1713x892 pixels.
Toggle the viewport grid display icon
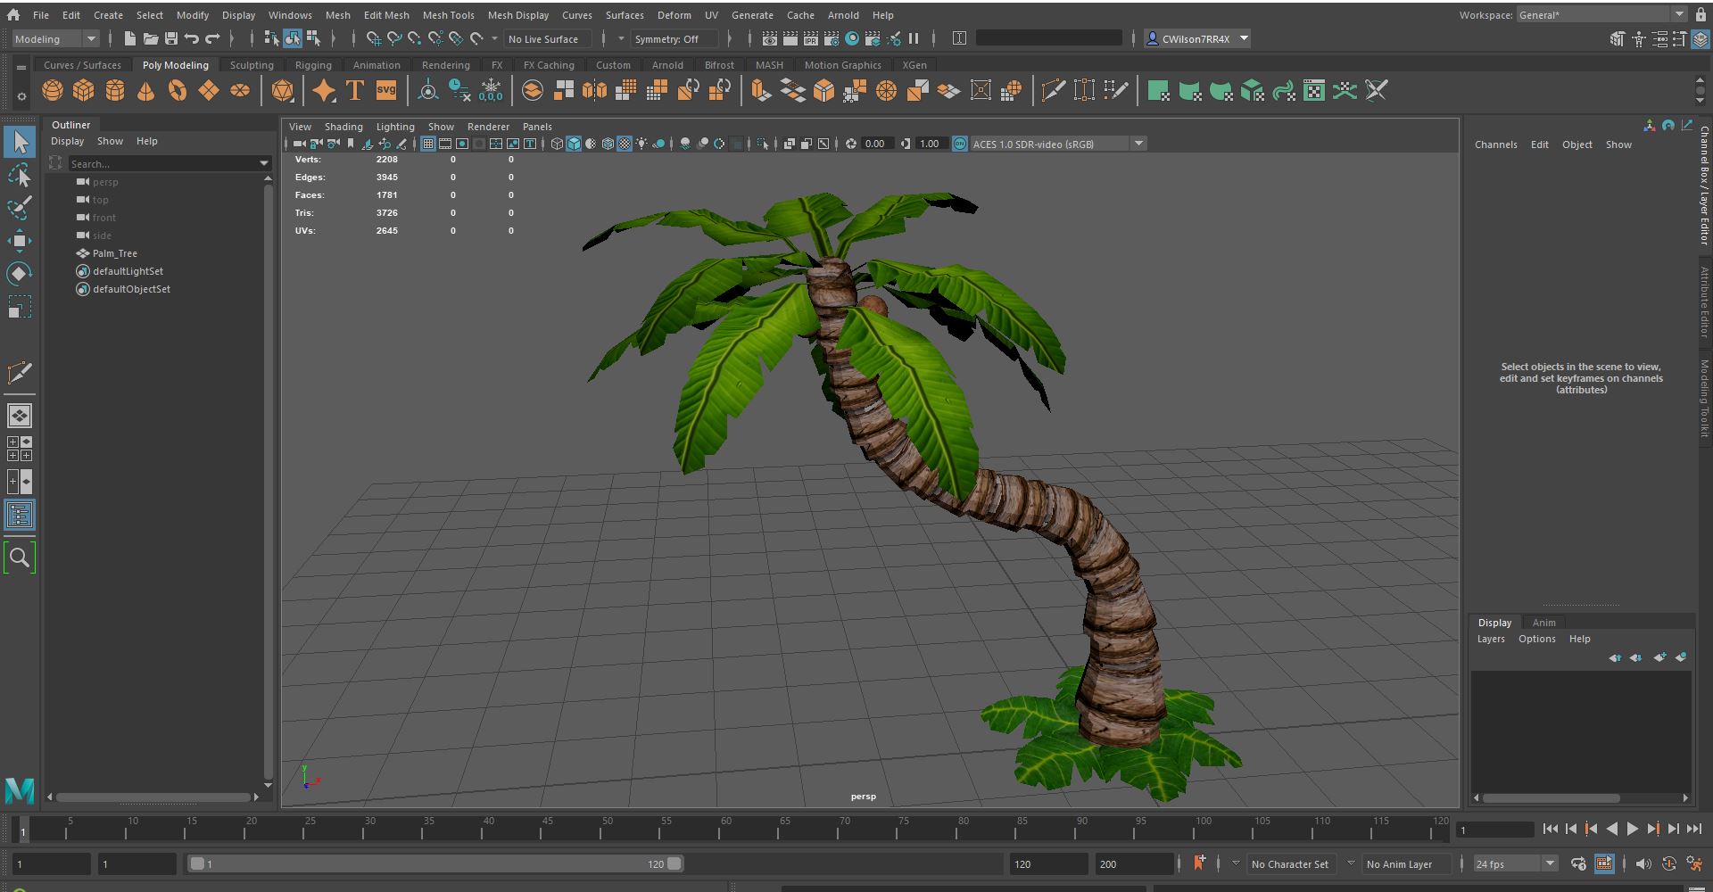(428, 144)
